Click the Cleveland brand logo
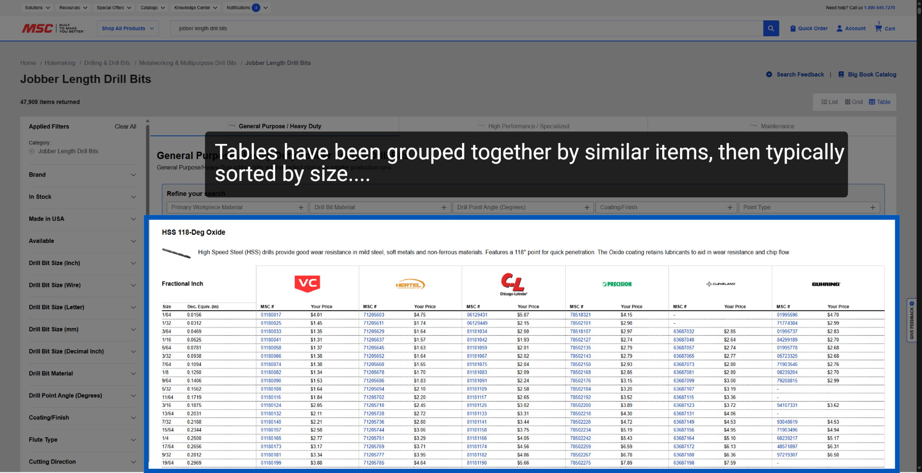 click(x=720, y=284)
